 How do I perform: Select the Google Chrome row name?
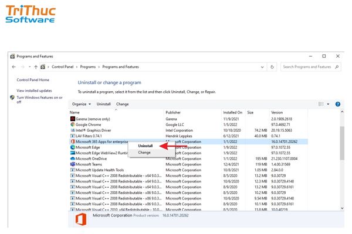pos(88,125)
